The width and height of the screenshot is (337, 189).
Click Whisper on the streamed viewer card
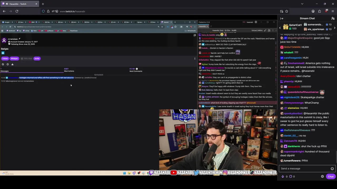click(14, 59)
